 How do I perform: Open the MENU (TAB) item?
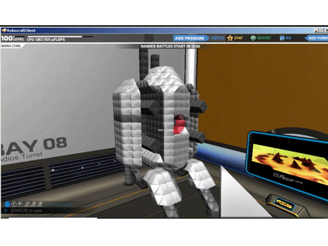[11, 46]
